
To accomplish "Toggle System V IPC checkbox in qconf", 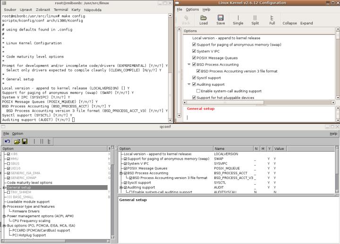I will point(125,163).
